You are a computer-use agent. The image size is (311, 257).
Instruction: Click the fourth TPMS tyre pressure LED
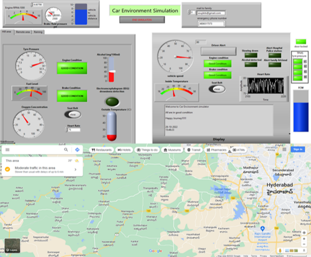(298, 78)
